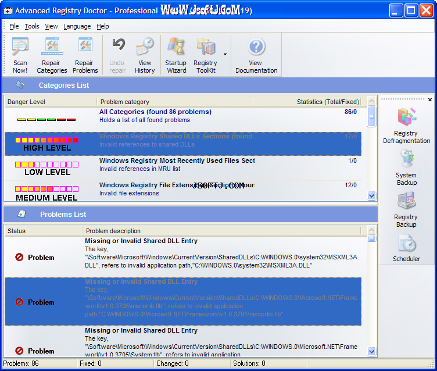Maximize the Advanced Registry Doctor window
The height and width of the screenshot is (371, 437).
coord(411,10)
